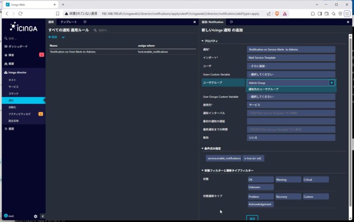
Task: Remove Admin Group with X button
Action: [331, 83]
